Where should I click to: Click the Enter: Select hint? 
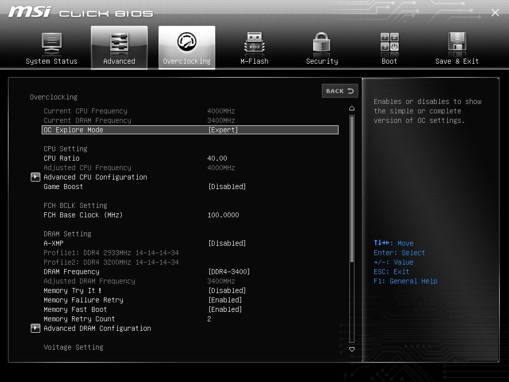click(399, 253)
